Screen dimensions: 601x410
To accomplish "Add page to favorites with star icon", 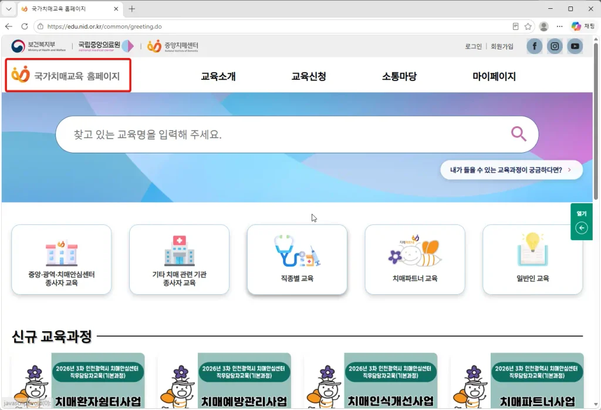I will (x=528, y=26).
